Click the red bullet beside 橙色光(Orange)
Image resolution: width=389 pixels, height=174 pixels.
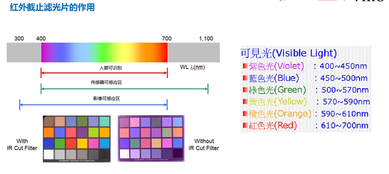245,113
